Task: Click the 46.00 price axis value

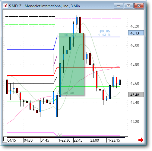Action: tap(135, 45)
